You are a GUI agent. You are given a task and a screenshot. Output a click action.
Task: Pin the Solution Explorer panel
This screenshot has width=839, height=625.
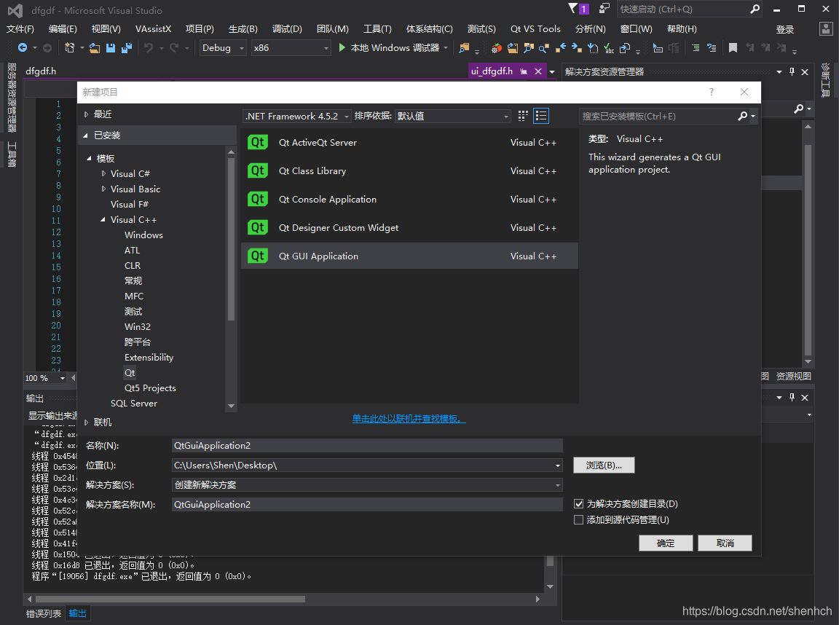pyautogui.click(x=792, y=71)
